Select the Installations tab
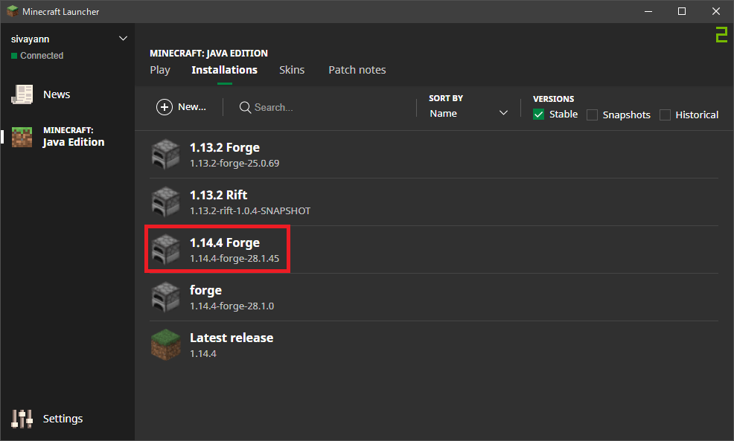 [224, 70]
